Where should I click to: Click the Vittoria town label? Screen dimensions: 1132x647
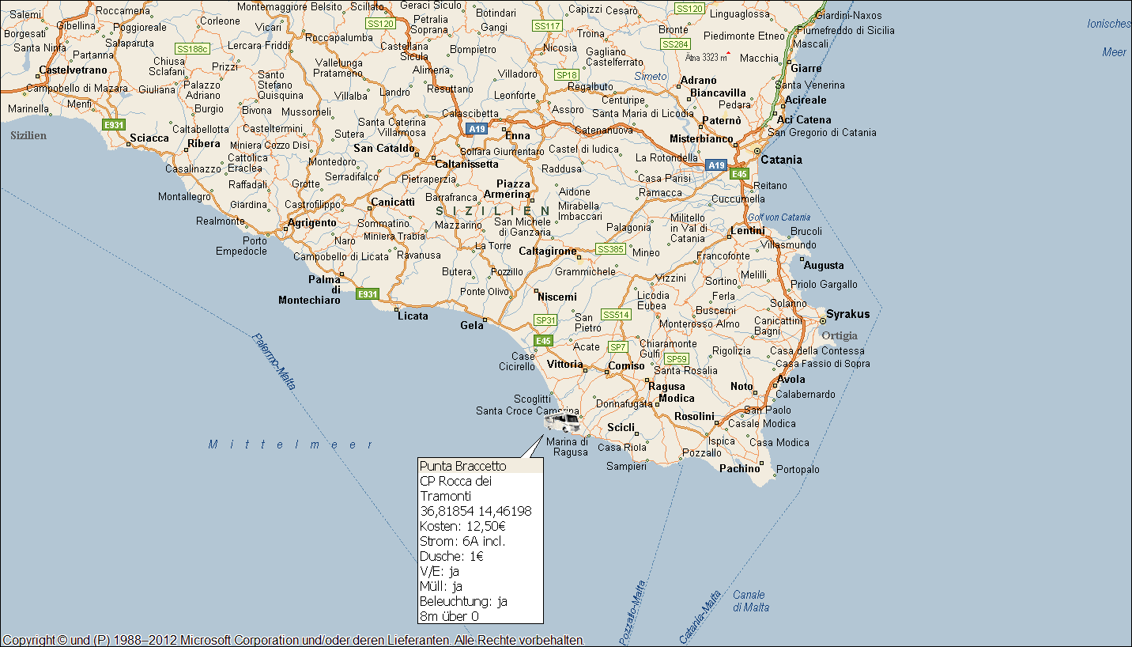pyautogui.click(x=565, y=365)
